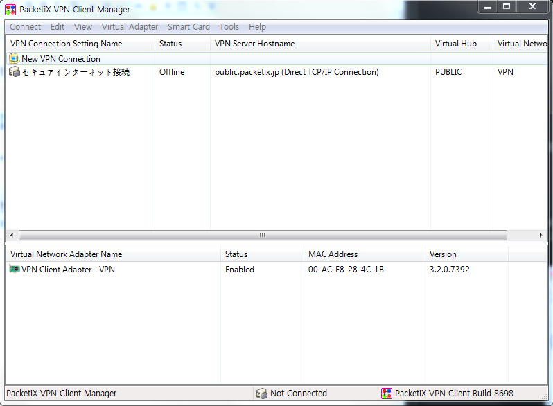This screenshot has width=553, height=406.
Task: Click the horizontal scrollbar right arrow
Action: [x=541, y=235]
